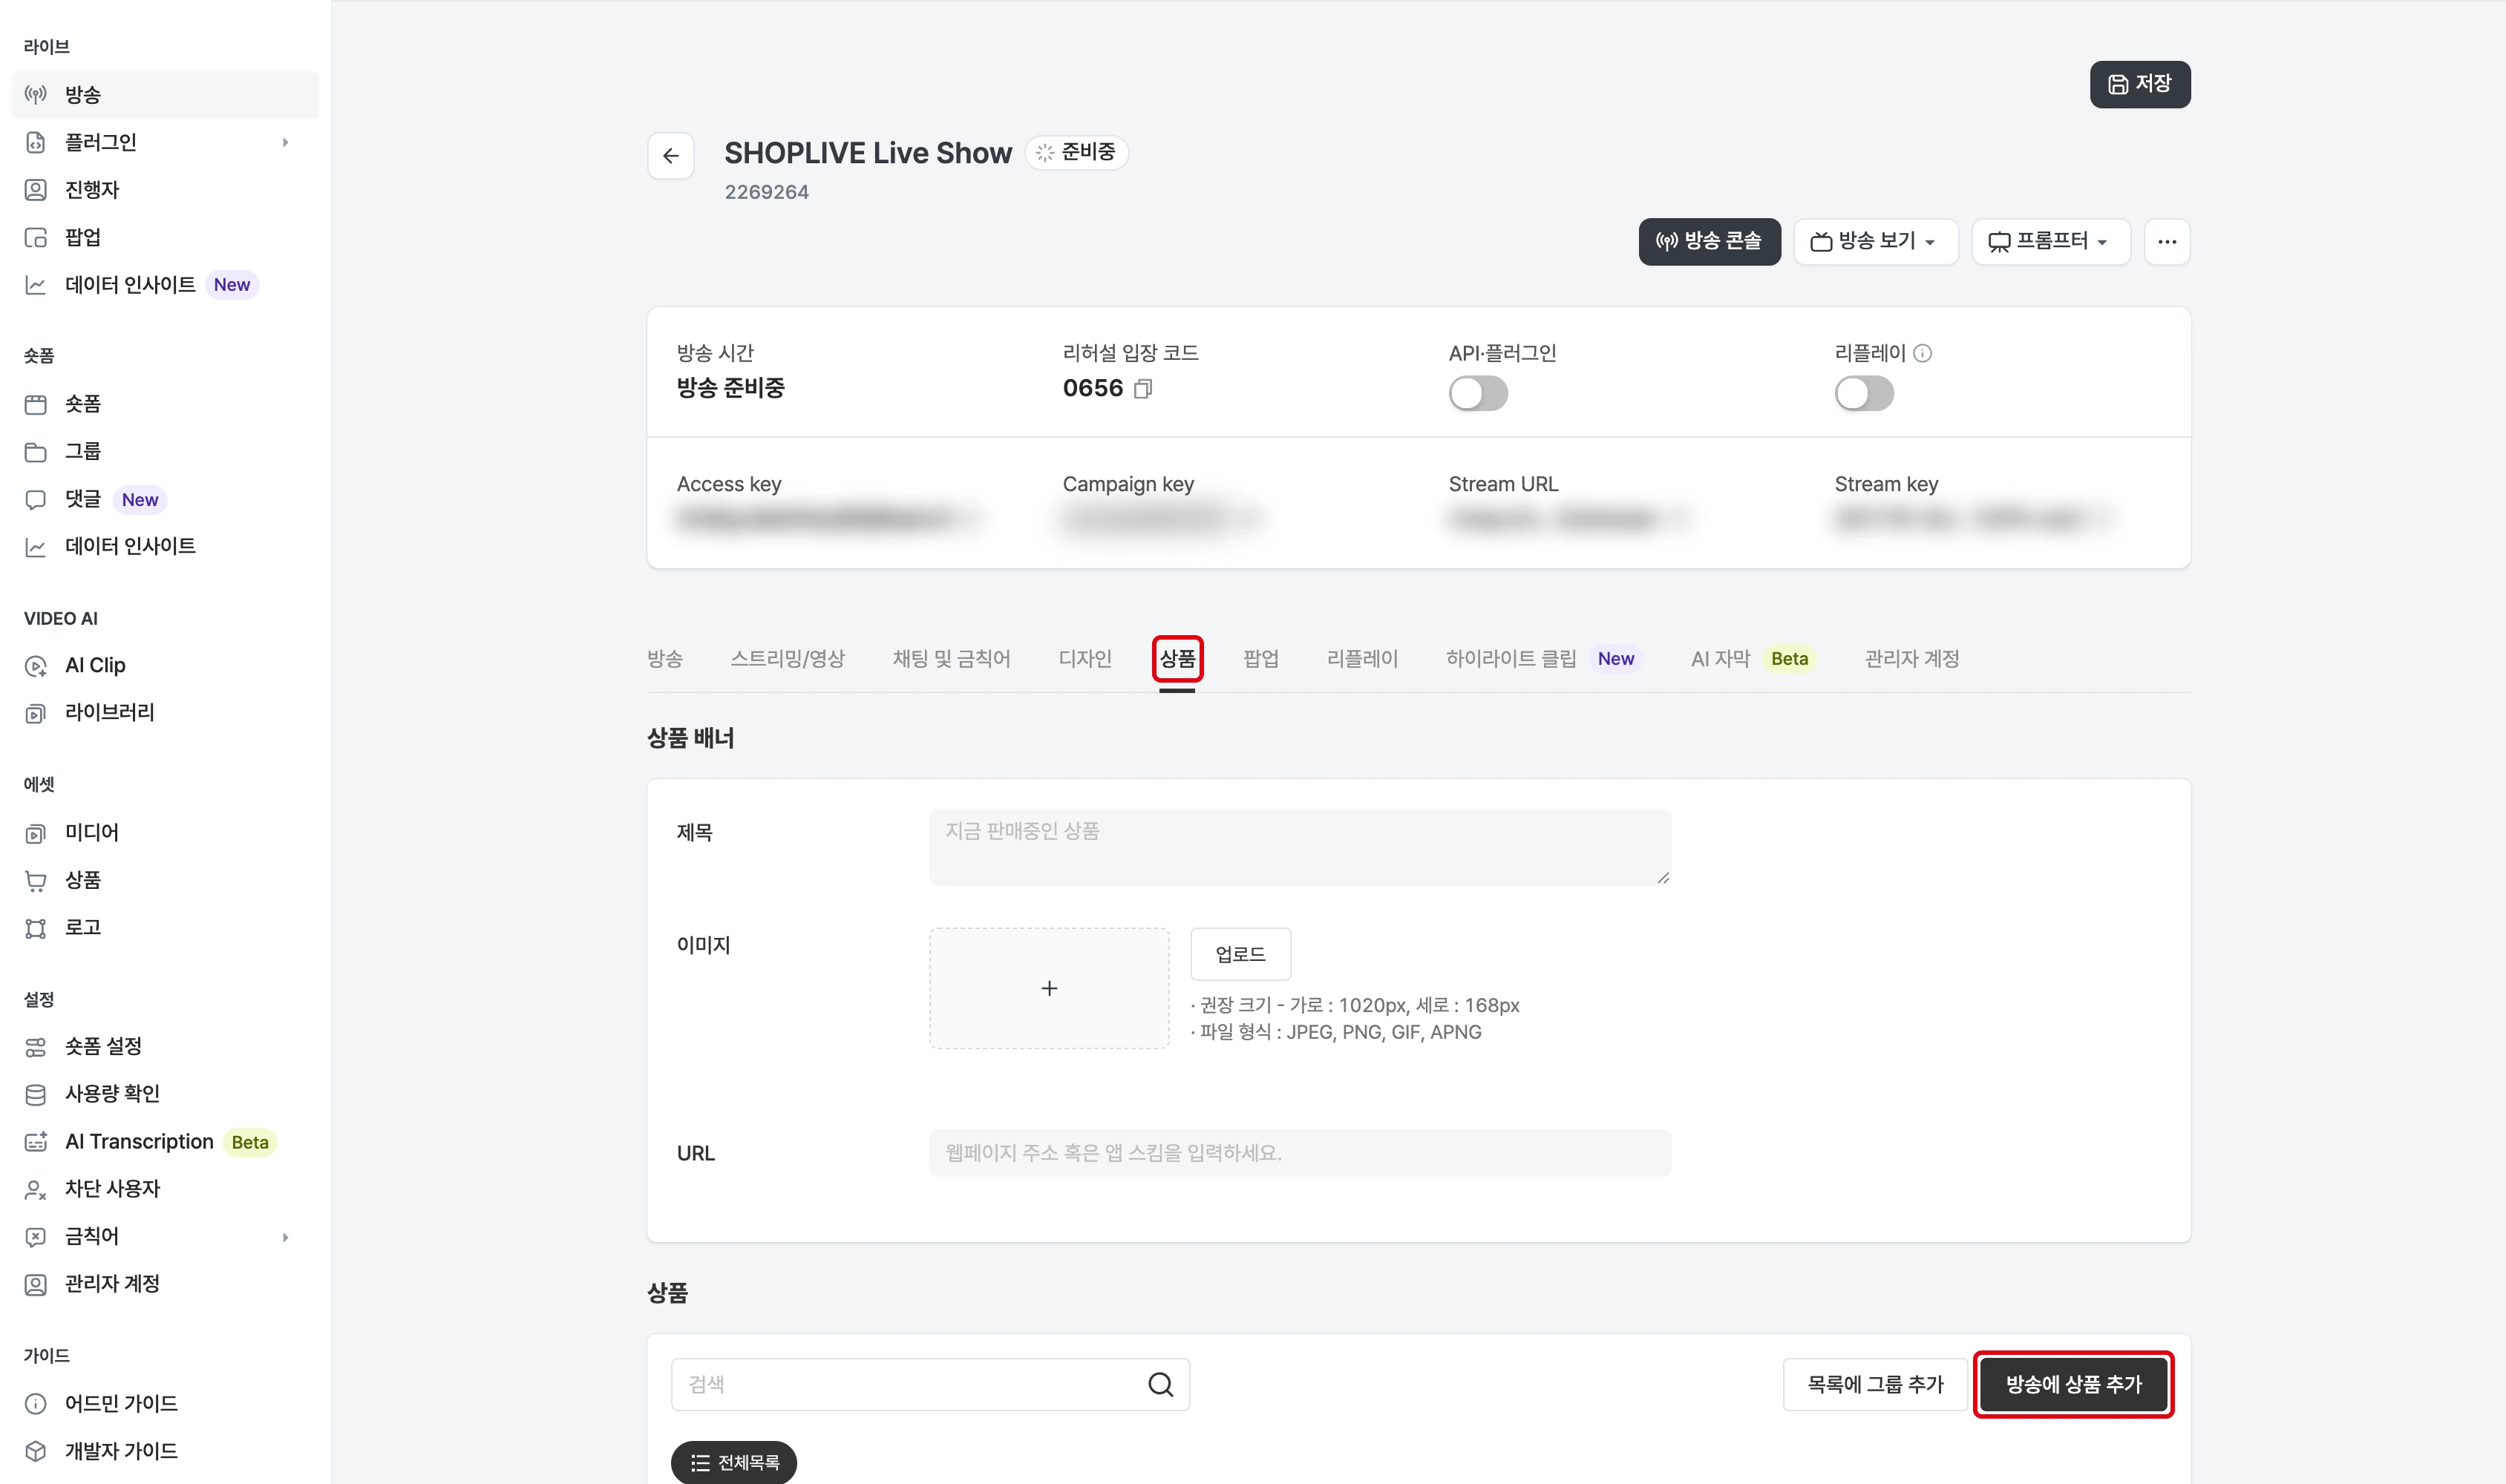2506x1484 pixels.
Task: Click the plus image placeholder box
Action: (x=1050, y=988)
